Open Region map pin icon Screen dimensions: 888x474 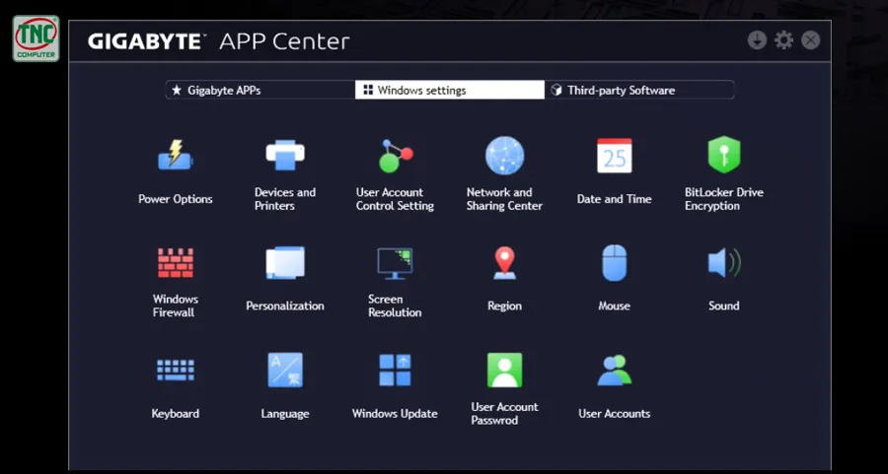504,263
